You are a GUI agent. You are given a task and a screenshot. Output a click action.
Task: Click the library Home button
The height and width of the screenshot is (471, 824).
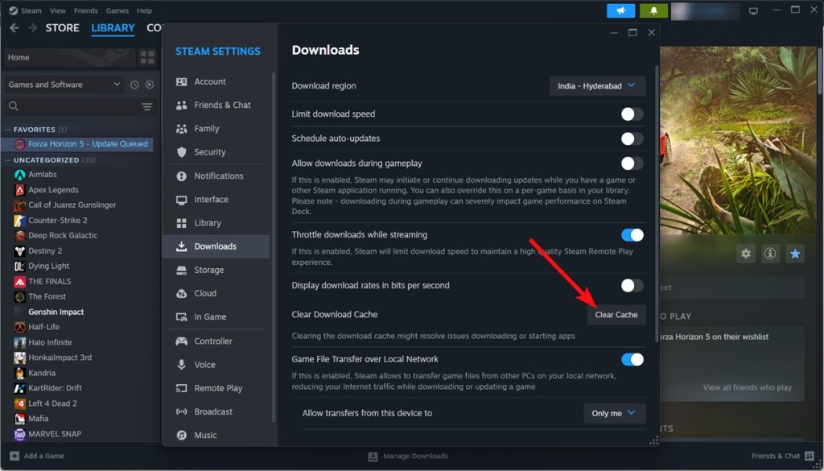[69, 57]
